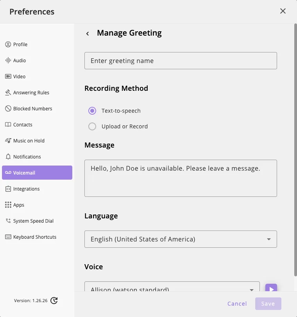Open the Language dropdown
The width and height of the screenshot is (297, 317).
tap(181, 239)
